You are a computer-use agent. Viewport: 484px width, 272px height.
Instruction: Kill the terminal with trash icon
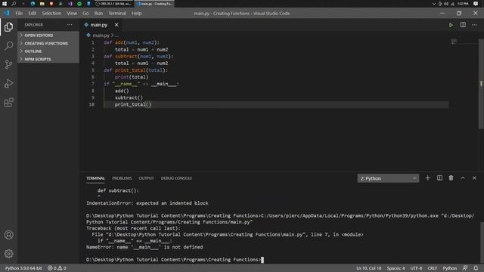[x=451, y=178]
